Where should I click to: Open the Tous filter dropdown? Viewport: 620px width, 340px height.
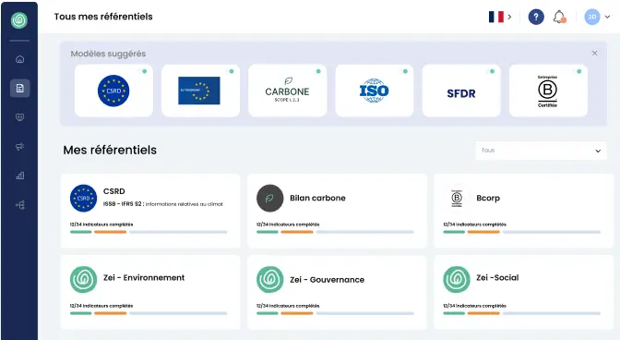(541, 151)
